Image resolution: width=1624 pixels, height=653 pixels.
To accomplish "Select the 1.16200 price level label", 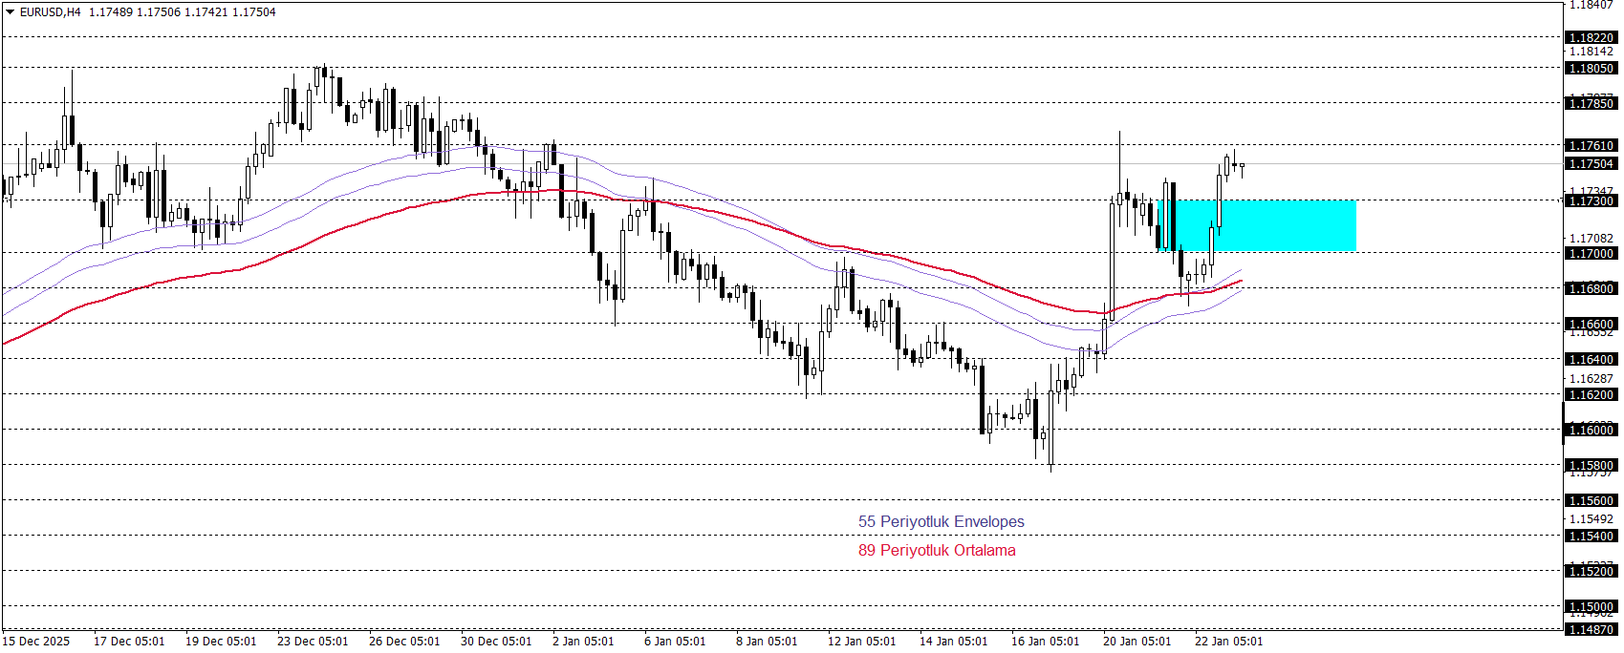I will pos(1591,395).
